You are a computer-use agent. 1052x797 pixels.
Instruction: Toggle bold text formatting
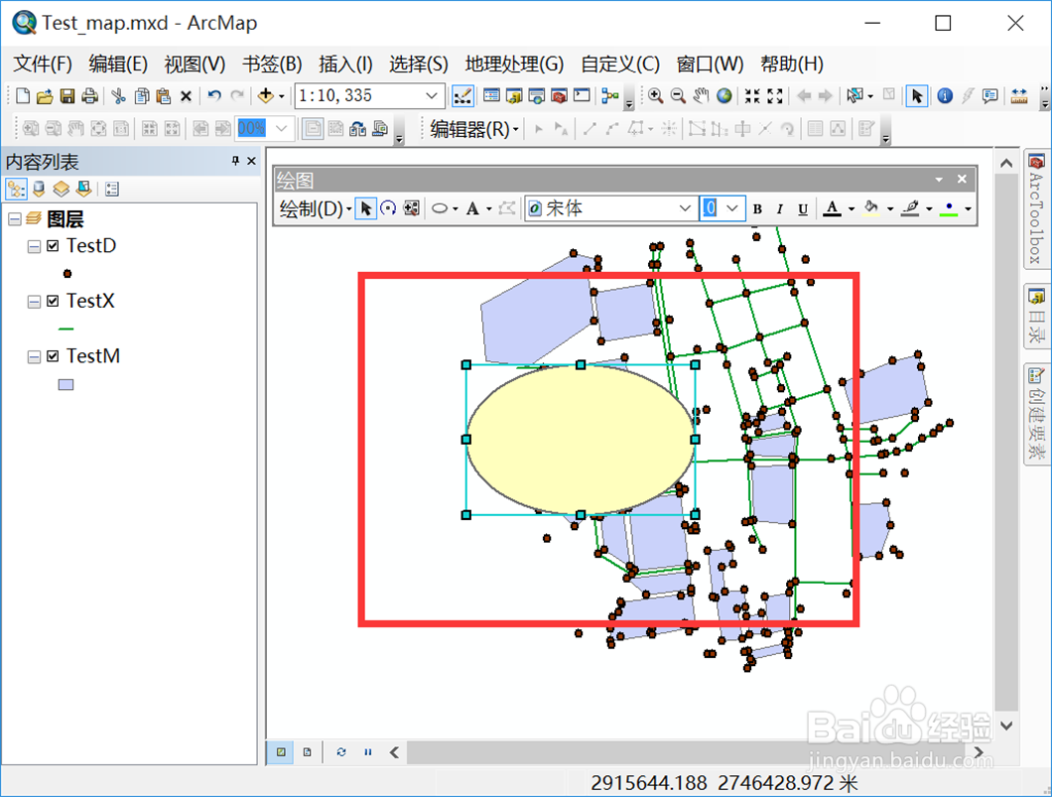pos(757,209)
